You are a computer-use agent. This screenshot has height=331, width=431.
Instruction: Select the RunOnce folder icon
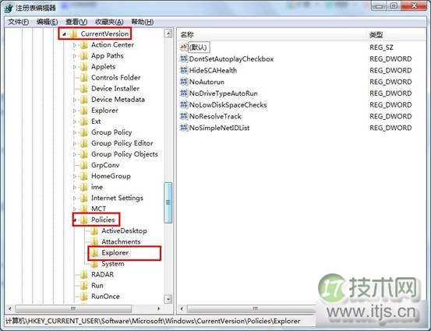point(83,296)
